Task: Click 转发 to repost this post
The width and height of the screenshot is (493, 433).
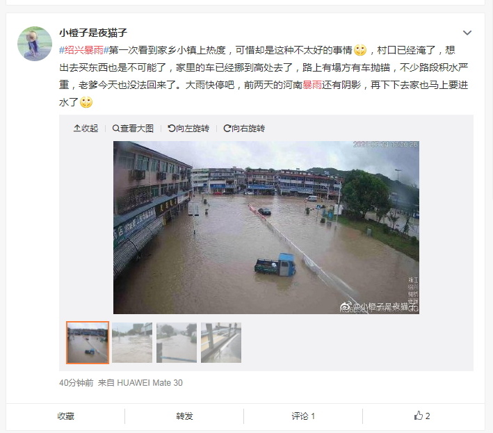Action: pyautogui.click(x=184, y=416)
